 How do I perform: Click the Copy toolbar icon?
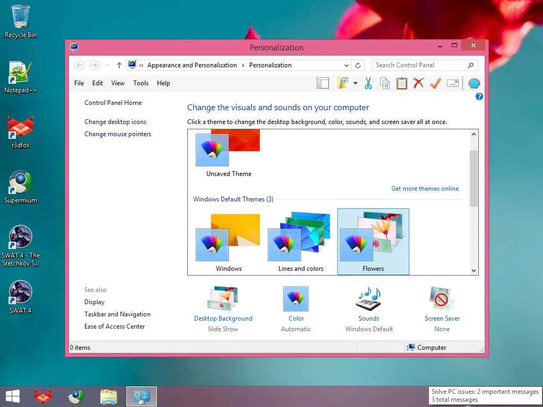click(385, 83)
